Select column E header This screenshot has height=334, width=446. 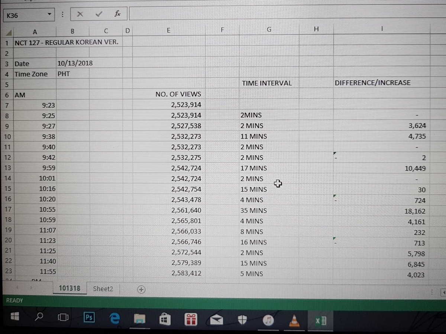click(168, 31)
